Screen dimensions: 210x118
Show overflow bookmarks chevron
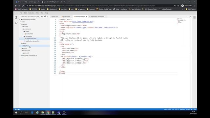pyautogui.click(x=183, y=9)
